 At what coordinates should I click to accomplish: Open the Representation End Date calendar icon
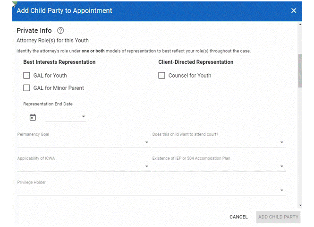[33, 117]
